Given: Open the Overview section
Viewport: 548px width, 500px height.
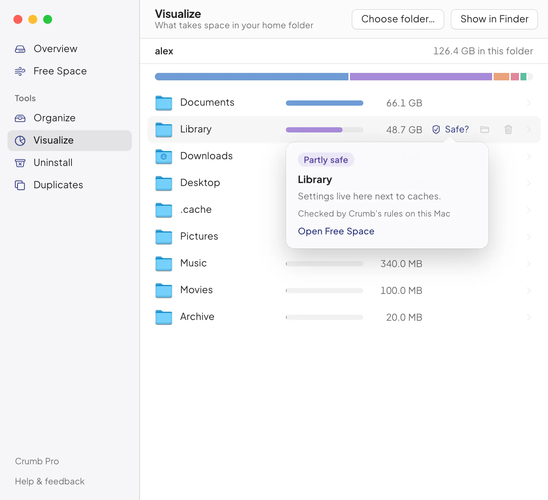Looking at the screenshot, I should (70, 49).
